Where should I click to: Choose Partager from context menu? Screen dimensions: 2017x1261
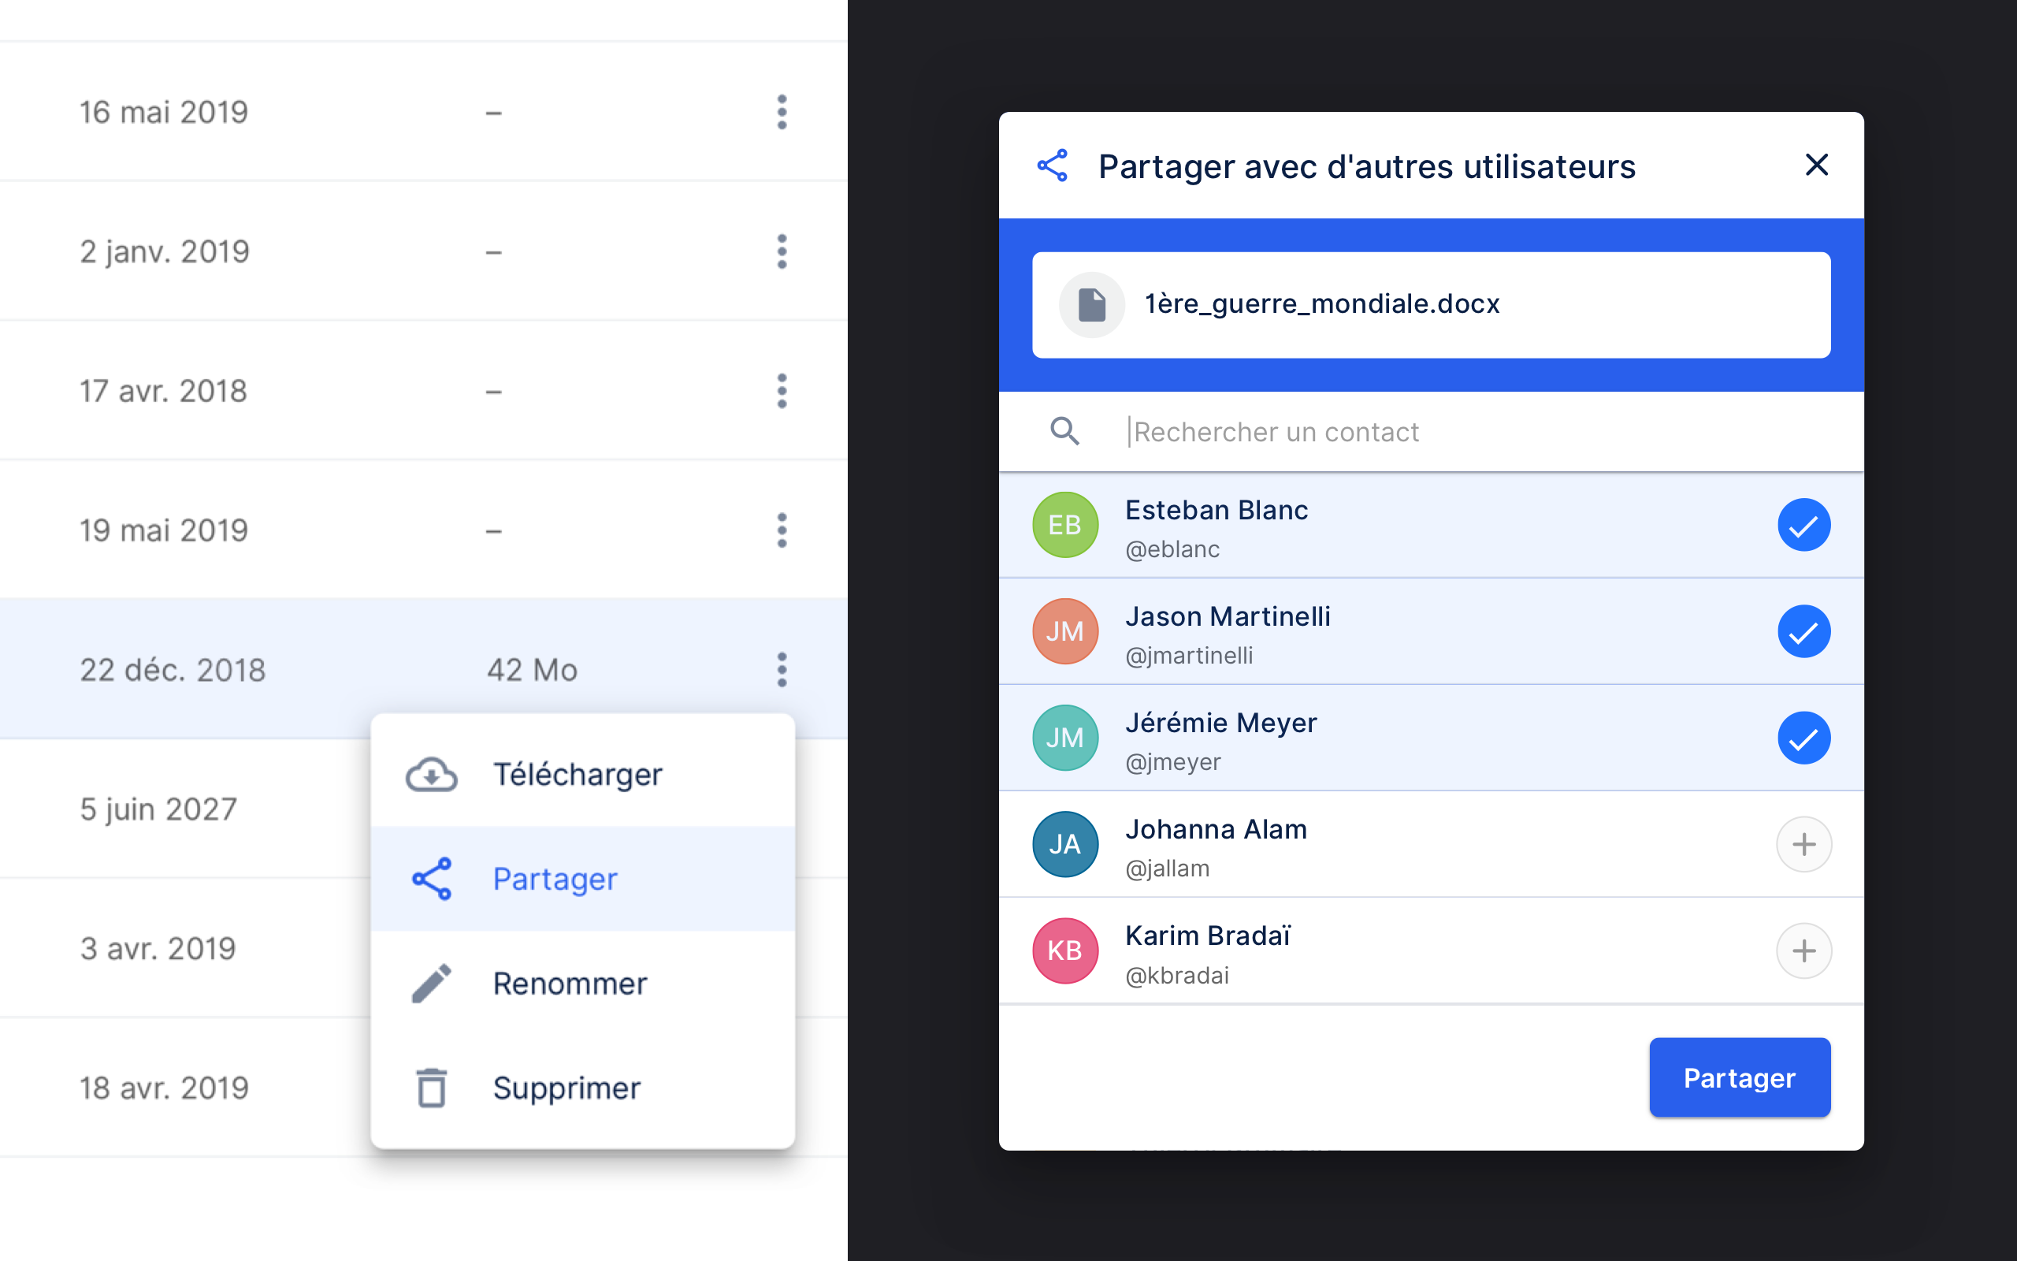click(x=582, y=878)
